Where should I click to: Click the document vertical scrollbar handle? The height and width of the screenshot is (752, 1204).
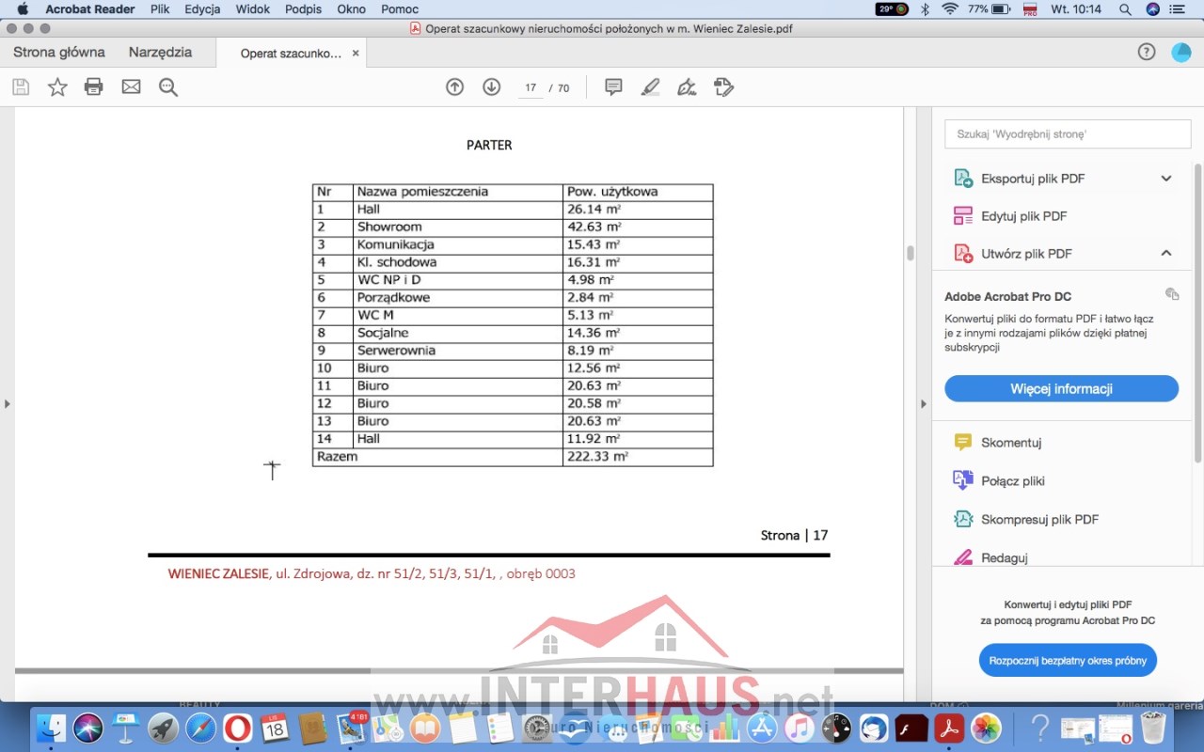point(910,253)
